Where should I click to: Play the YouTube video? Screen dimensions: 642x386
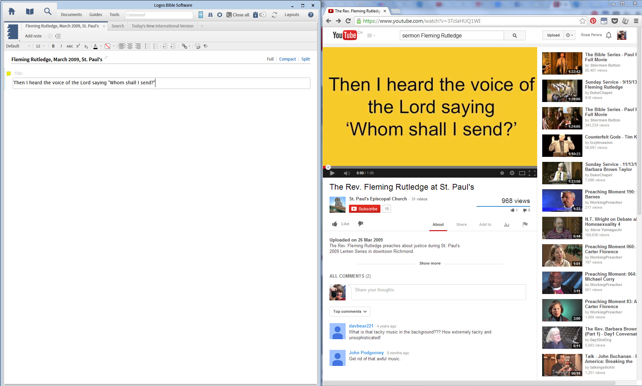pos(332,173)
